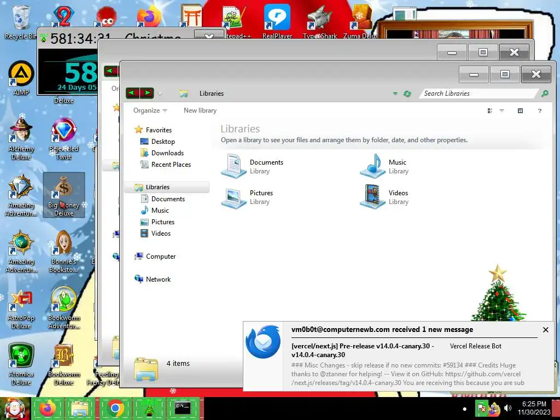Launch AIMP from the desktop
Viewport: 560px width, 420px height.
(x=21, y=78)
